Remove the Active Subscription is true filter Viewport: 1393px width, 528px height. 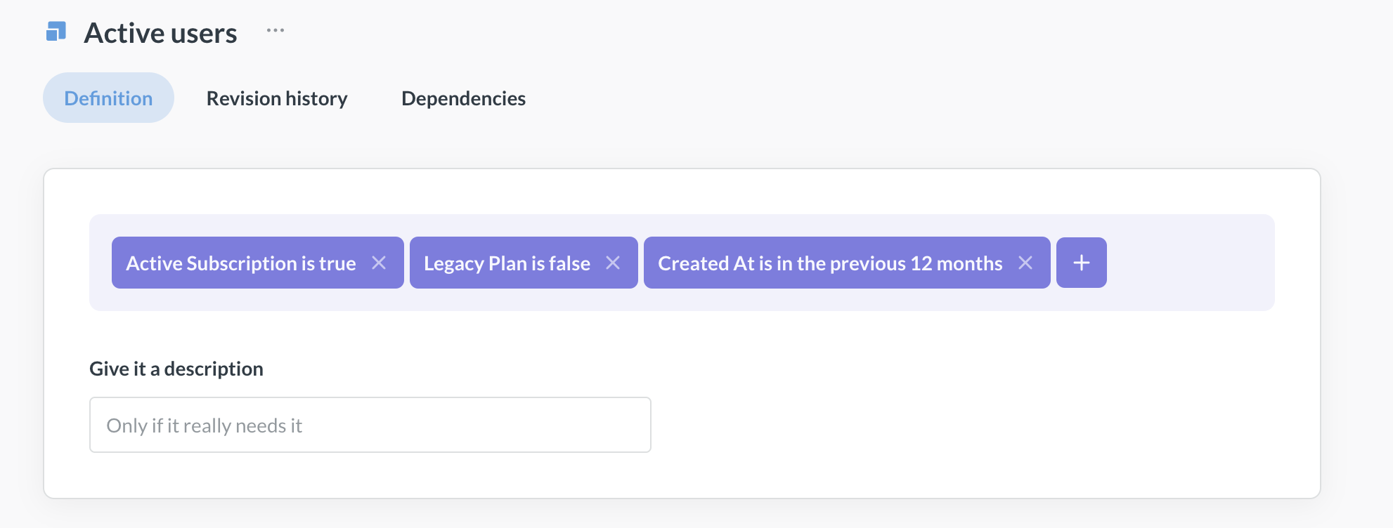click(x=380, y=263)
